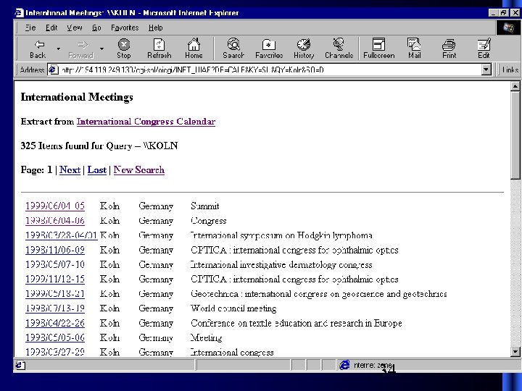Open the Channels bar
Viewport: 522px width, 391px height.
coord(339,49)
